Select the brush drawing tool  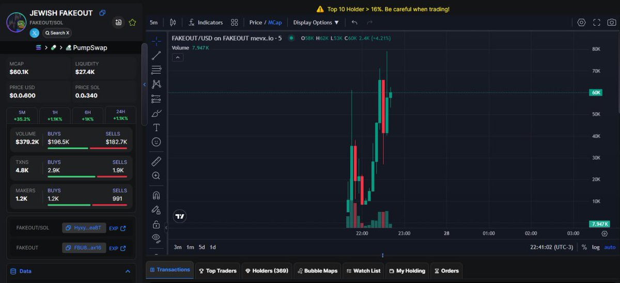tap(156, 113)
